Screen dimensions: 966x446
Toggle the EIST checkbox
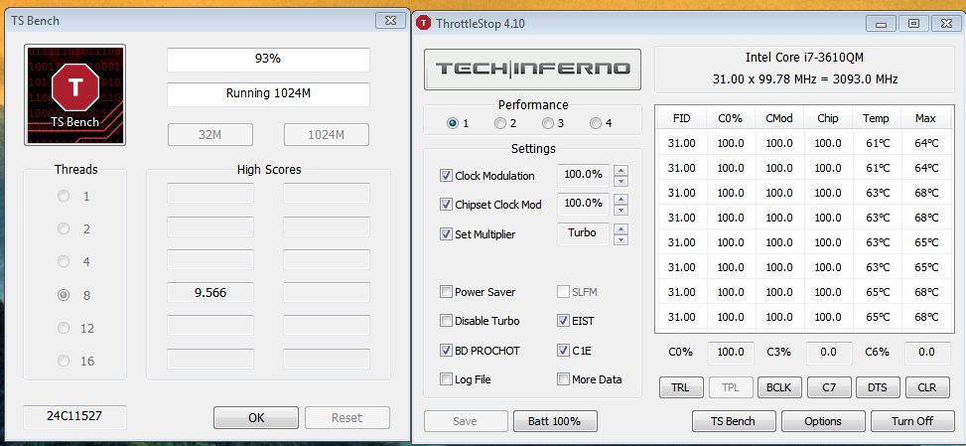(563, 321)
